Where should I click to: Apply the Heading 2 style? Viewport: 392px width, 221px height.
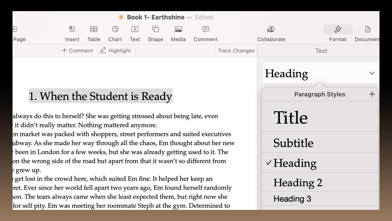point(298,183)
